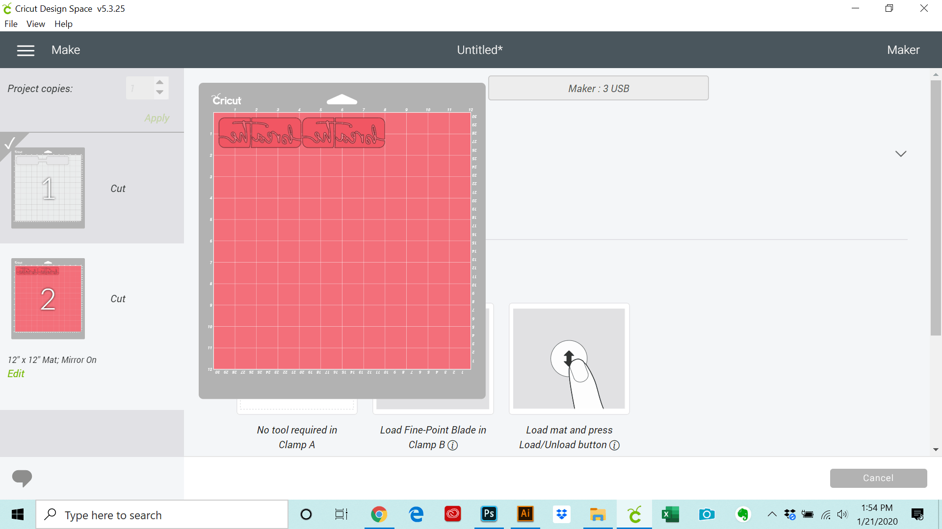The height and width of the screenshot is (529, 942).
Task: Open the Maker : 3 USB device selector
Action: tap(599, 88)
